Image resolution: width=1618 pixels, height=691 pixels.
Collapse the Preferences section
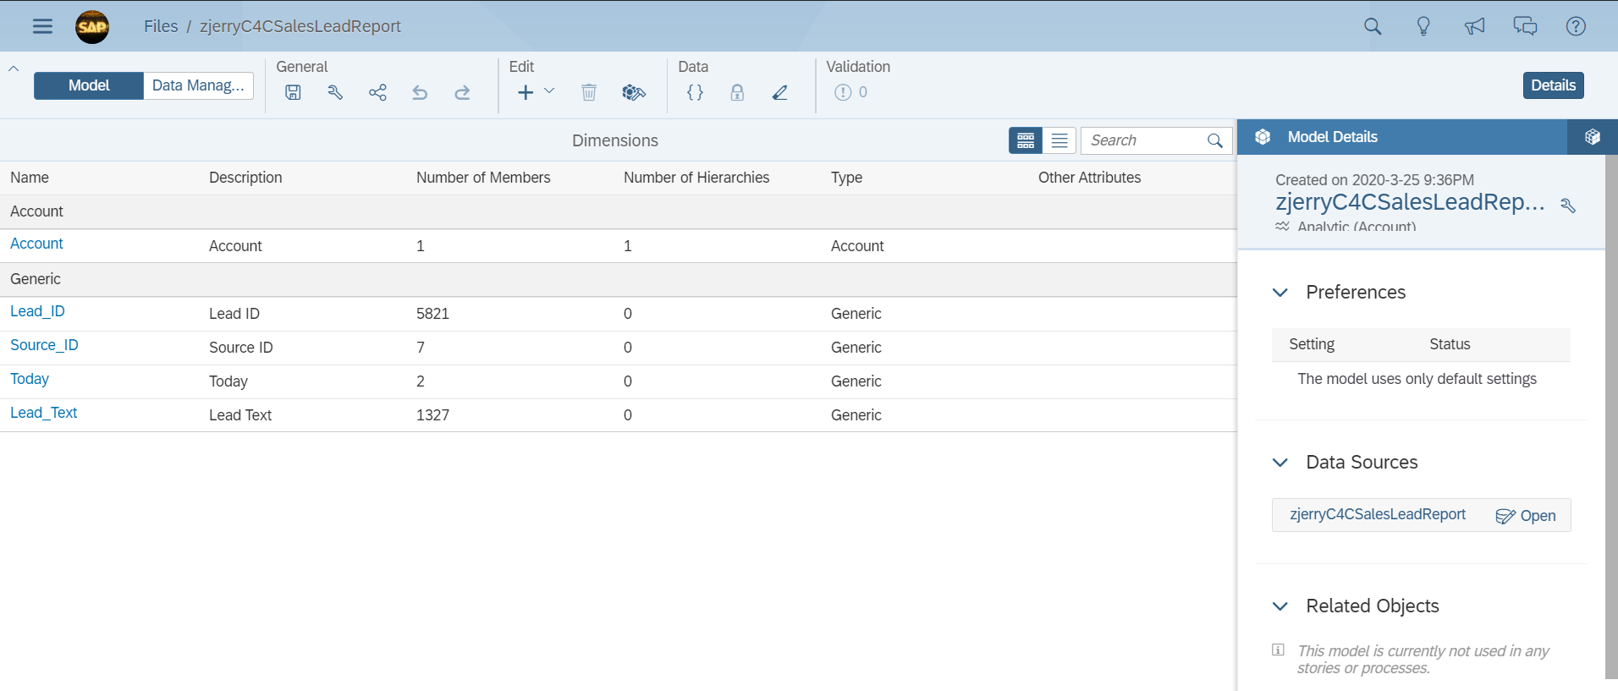coord(1280,293)
